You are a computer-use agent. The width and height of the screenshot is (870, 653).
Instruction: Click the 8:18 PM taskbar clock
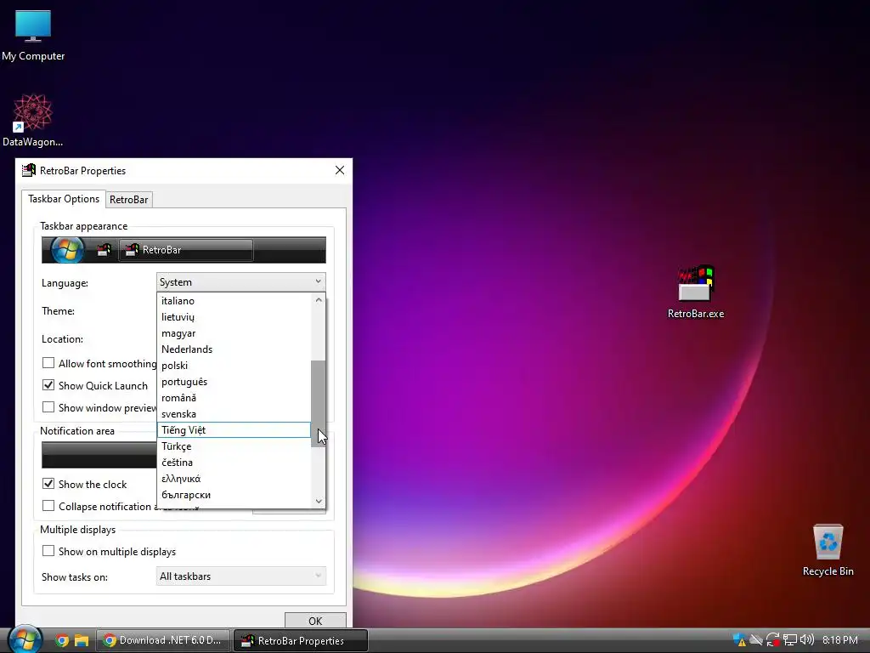(840, 640)
